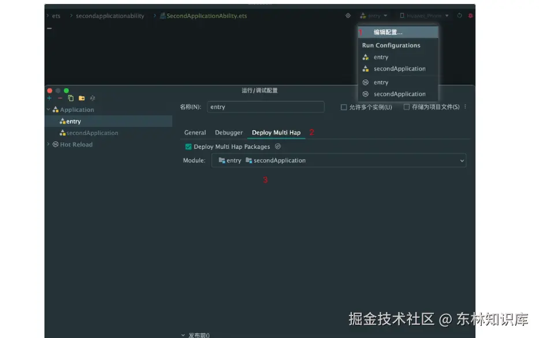This screenshot has height=338, width=539.
Task: Click the target locate icon in toolbar
Action: [x=348, y=16]
